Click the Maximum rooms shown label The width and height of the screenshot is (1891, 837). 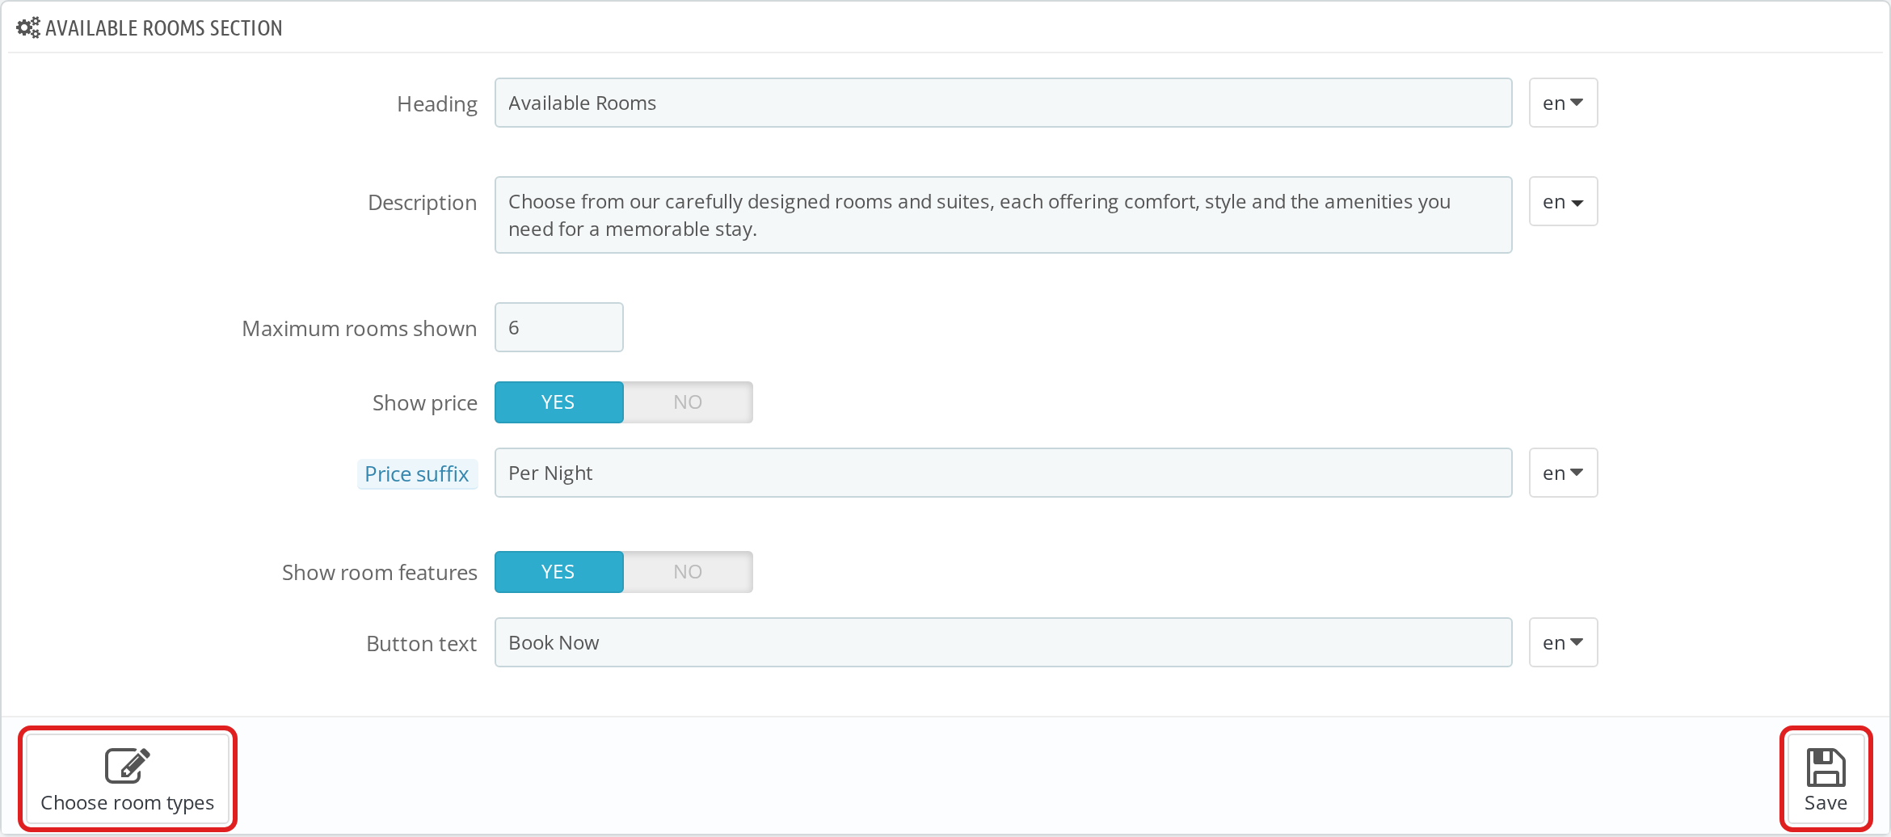tap(360, 329)
